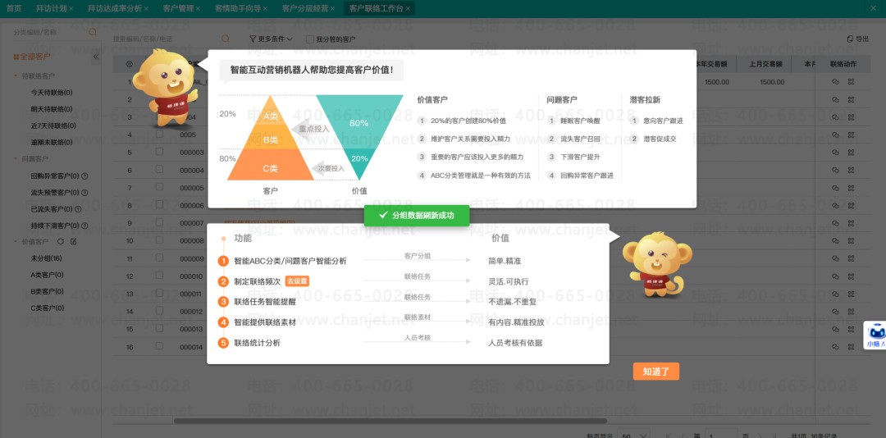This screenshot has height=438, width=886.
Task: Select 明天待联络(0) in sidebar
Action: coord(52,109)
